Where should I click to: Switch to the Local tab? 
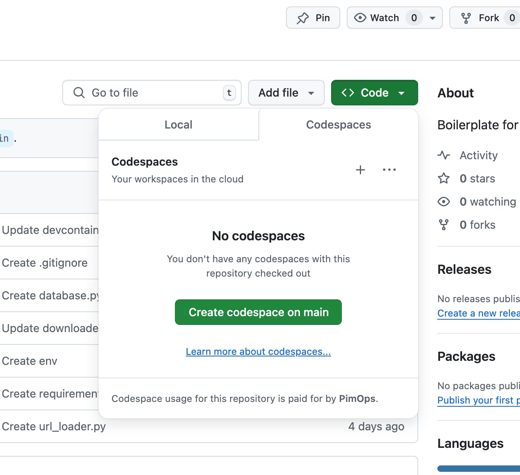coord(178,125)
